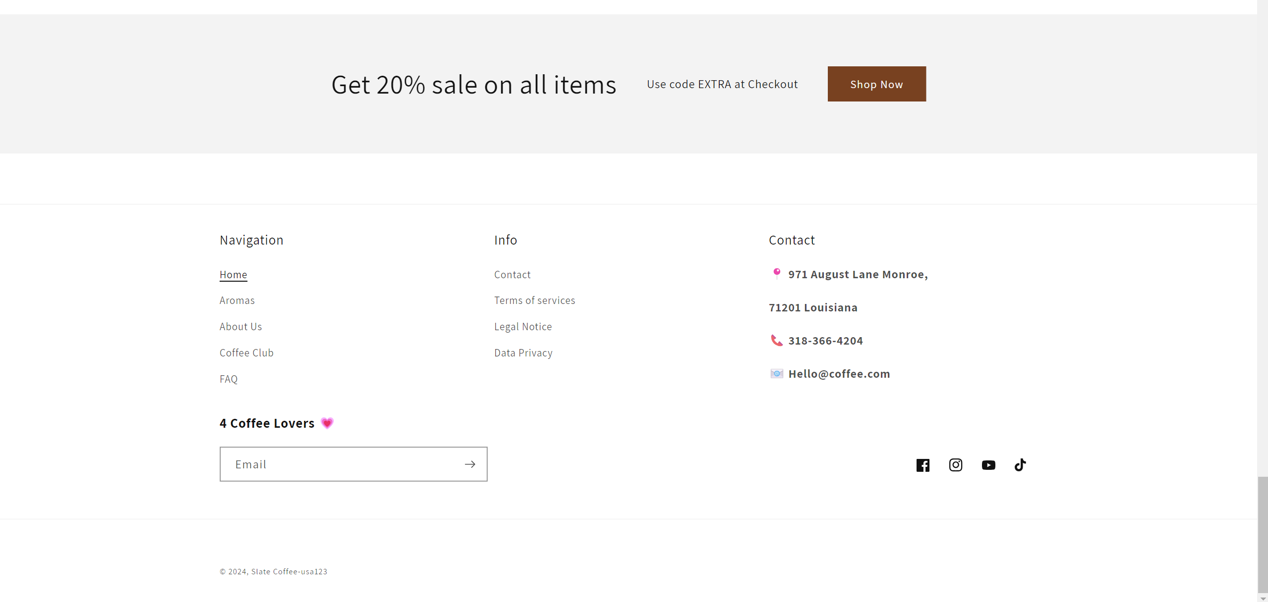Open the Data Privacy link

tap(523, 353)
